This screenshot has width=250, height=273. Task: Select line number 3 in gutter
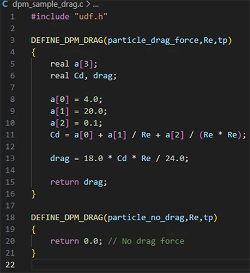pyautogui.click(x=12, y=40)
